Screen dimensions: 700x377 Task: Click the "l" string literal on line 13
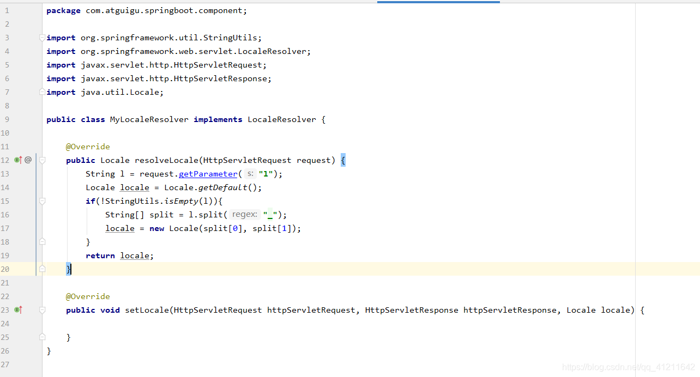coord(266,174)
